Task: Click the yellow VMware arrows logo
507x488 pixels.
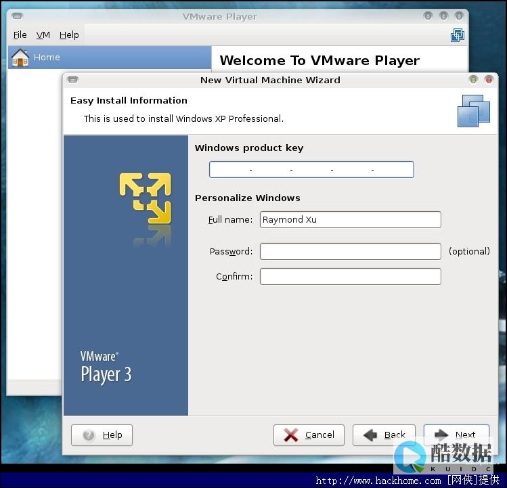Action: tap(145, 198)
